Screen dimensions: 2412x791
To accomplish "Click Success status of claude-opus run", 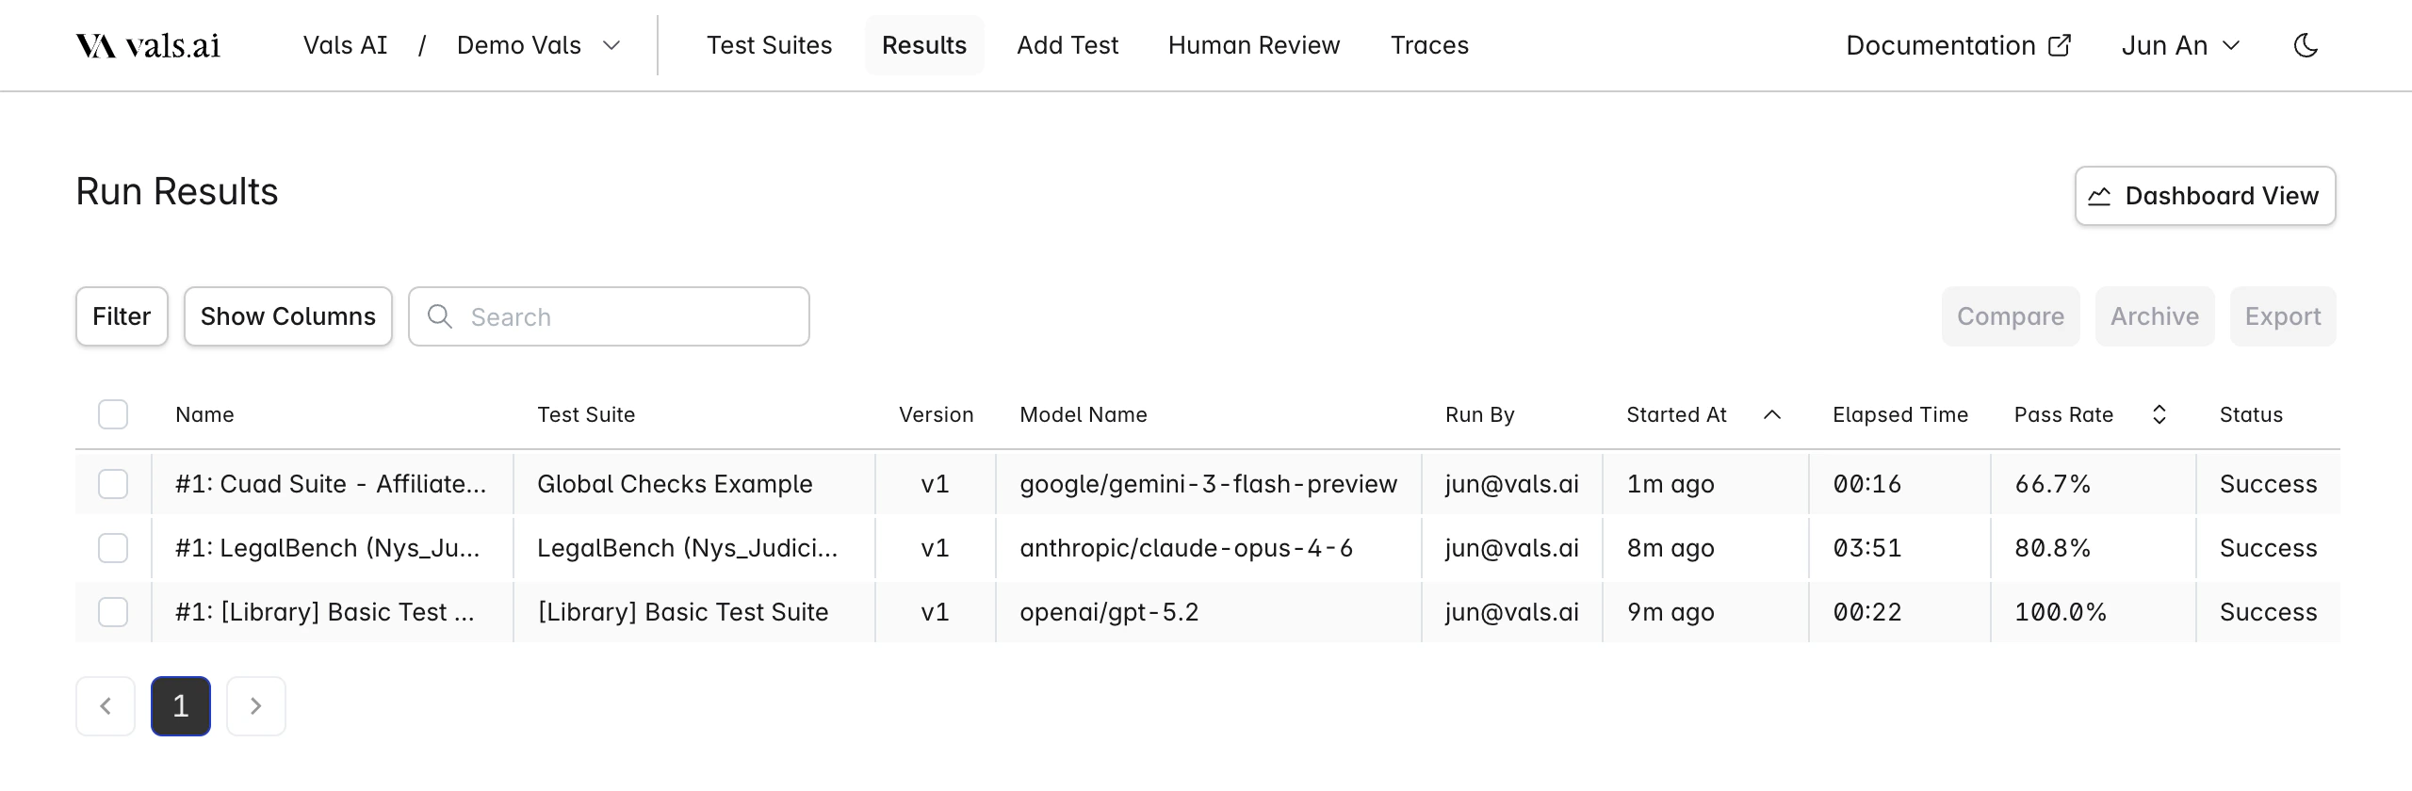I will tap(2268, 548).
